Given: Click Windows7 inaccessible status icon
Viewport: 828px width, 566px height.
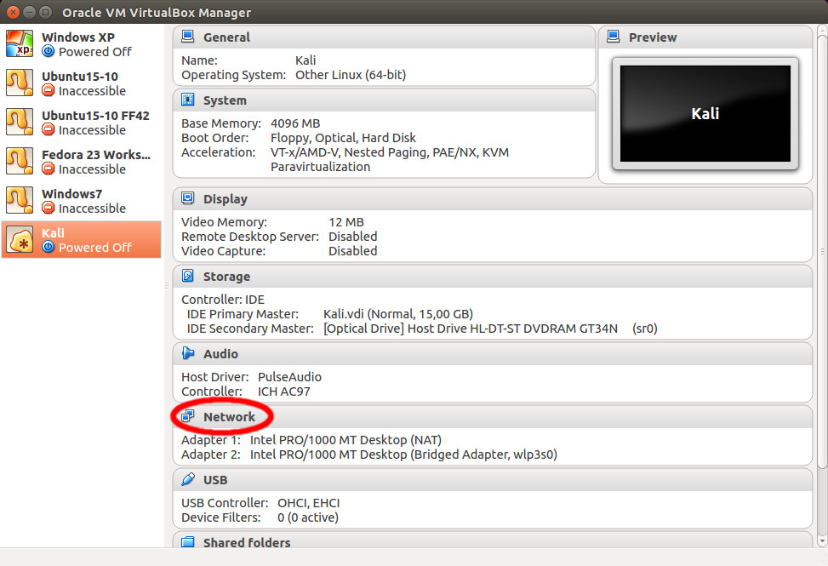Looking at the screenshot, I should point(48,208).
